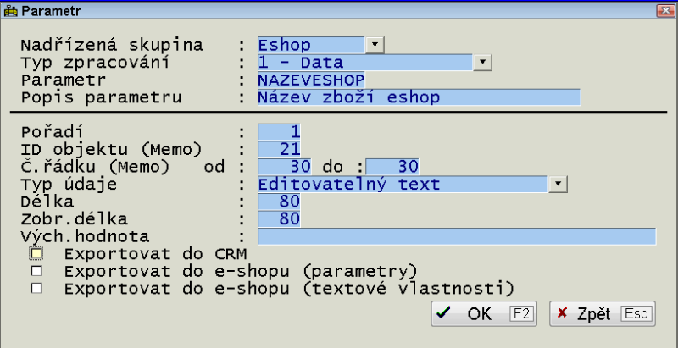Select the Pořadí number field
678x348 pixels.
279,131
